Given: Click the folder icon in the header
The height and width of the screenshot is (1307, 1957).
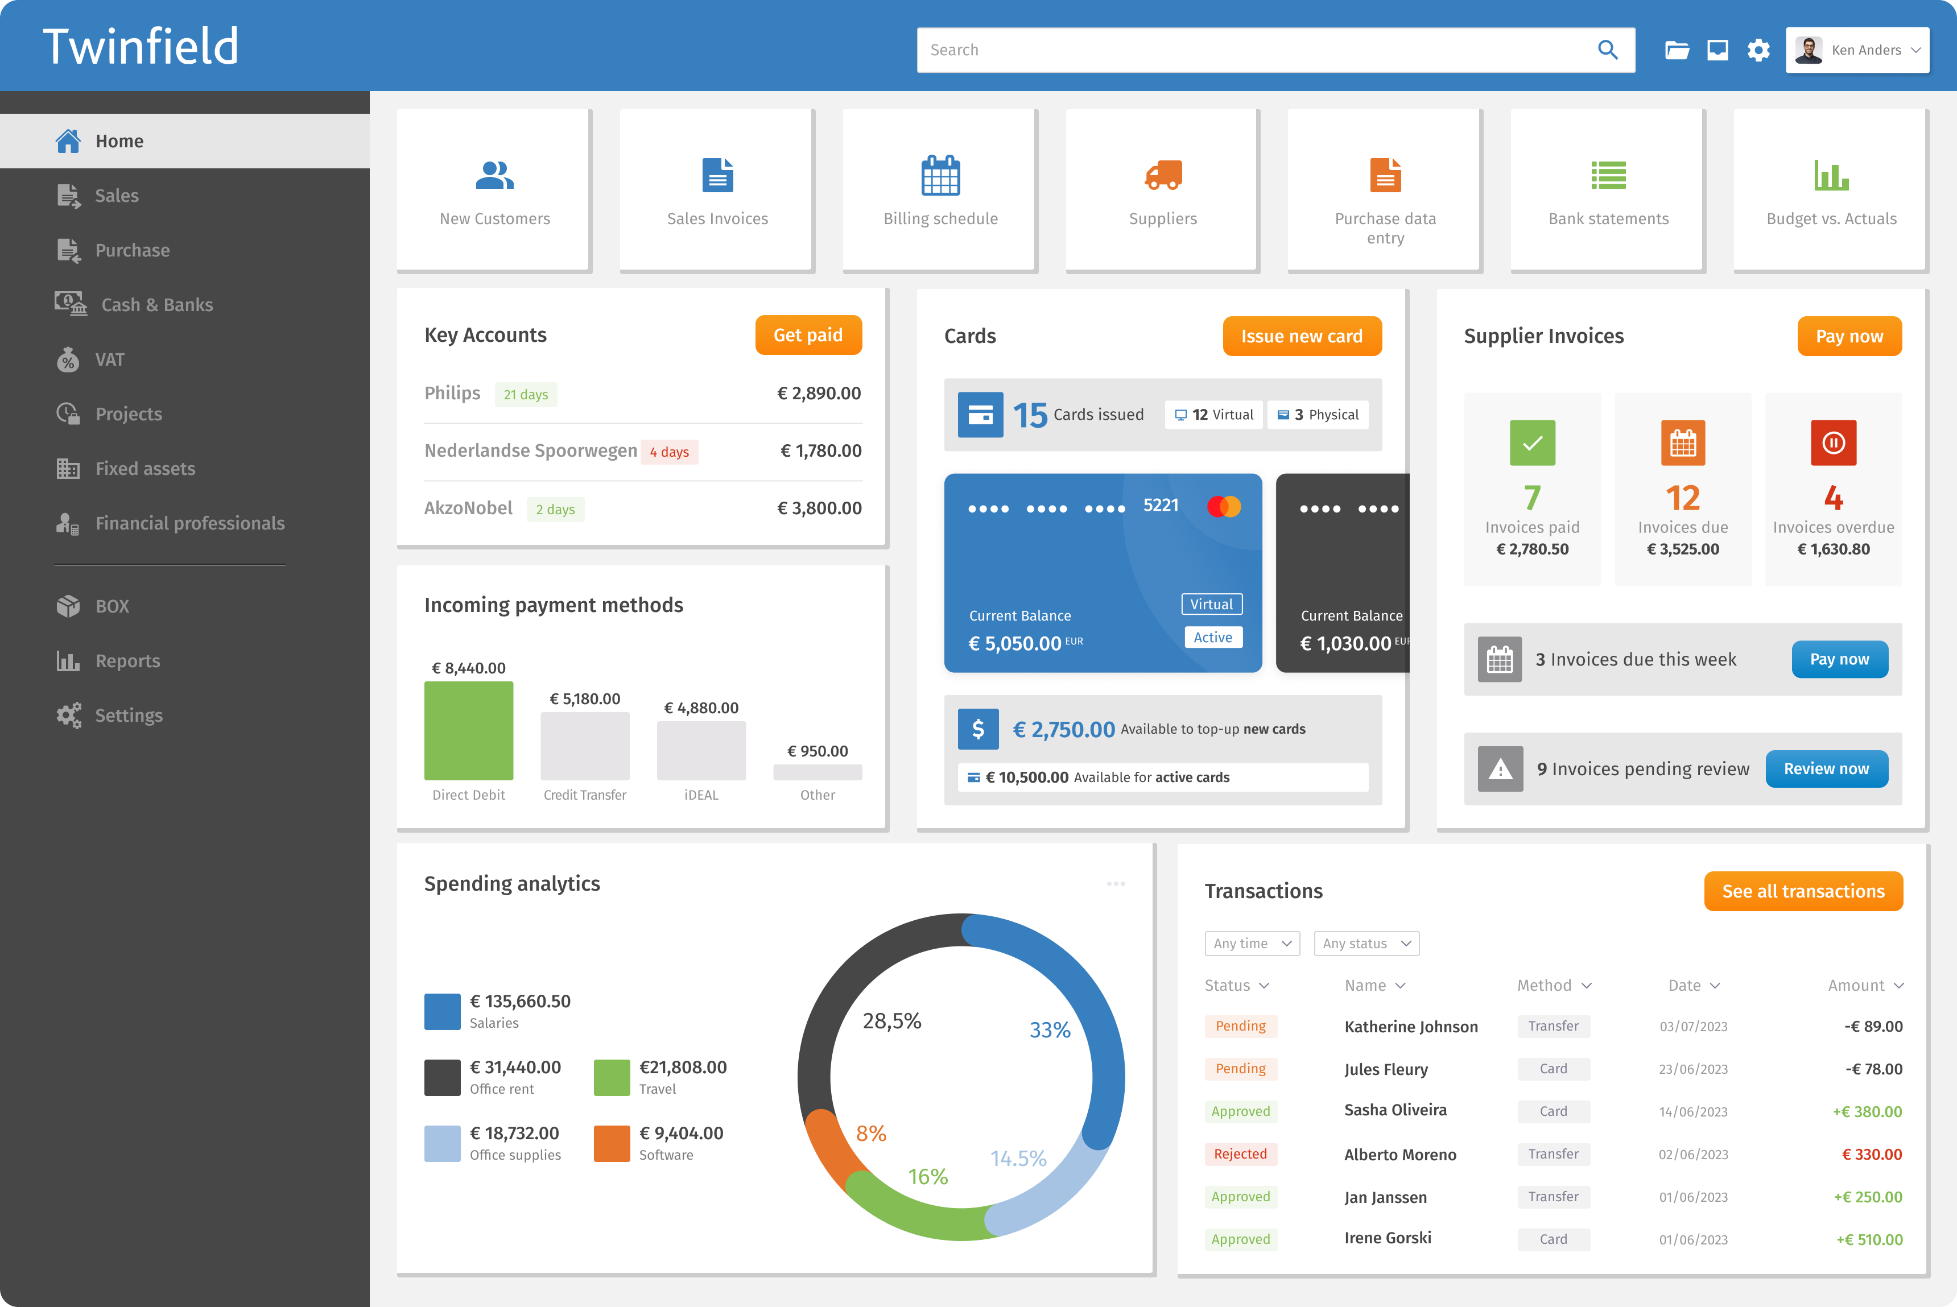Looking at the screenshot, I should click(1677, 50).
